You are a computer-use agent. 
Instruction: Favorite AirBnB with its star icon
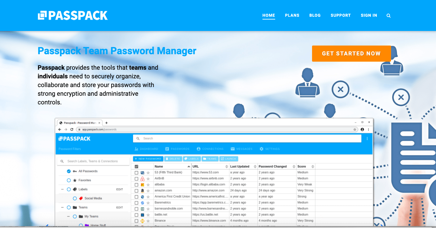[x=148, y=179]
